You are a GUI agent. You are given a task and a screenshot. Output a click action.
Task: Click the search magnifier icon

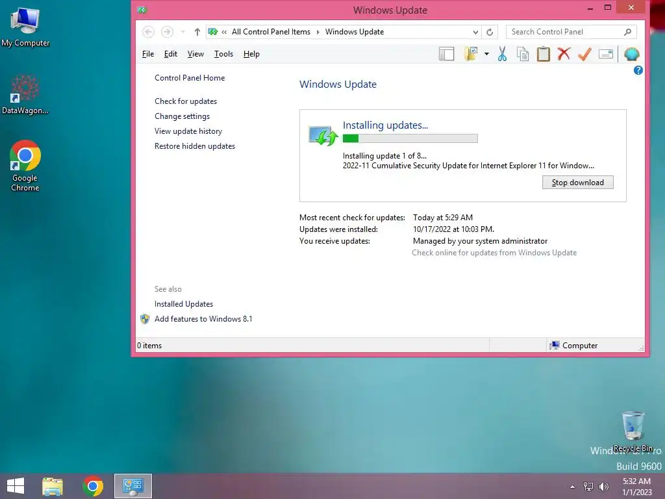pos(628,32)
